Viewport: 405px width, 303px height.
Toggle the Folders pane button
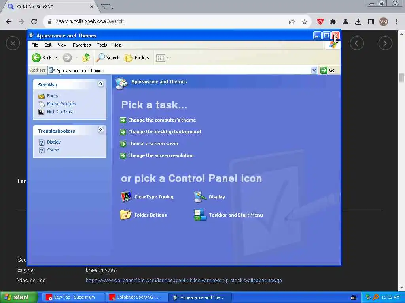click(x=137, y=58)
